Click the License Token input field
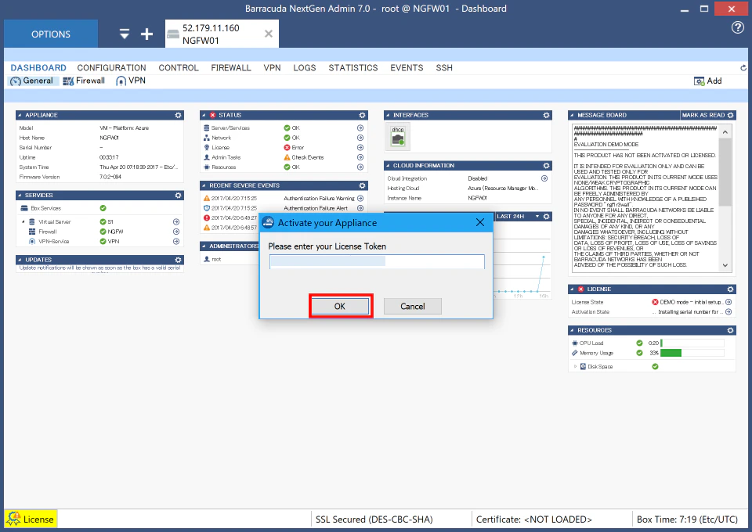The height and width of the screenshot is (532, 752). click(377, 261)
